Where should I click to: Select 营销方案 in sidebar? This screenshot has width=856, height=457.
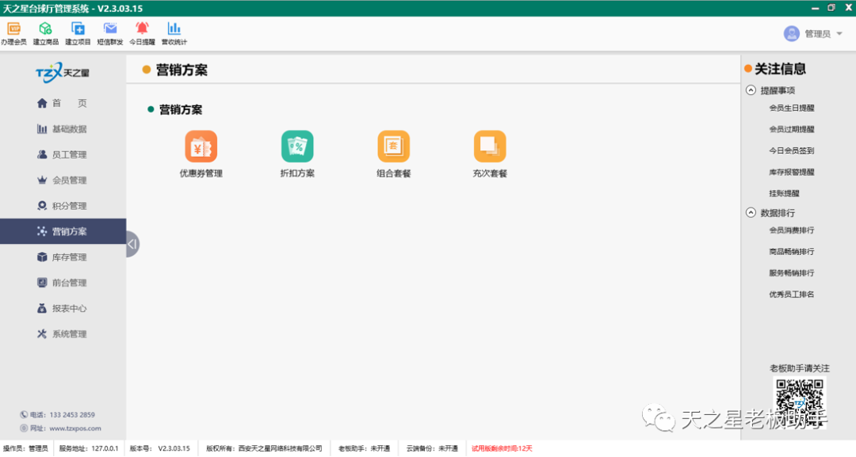click(x=63, y=231)
